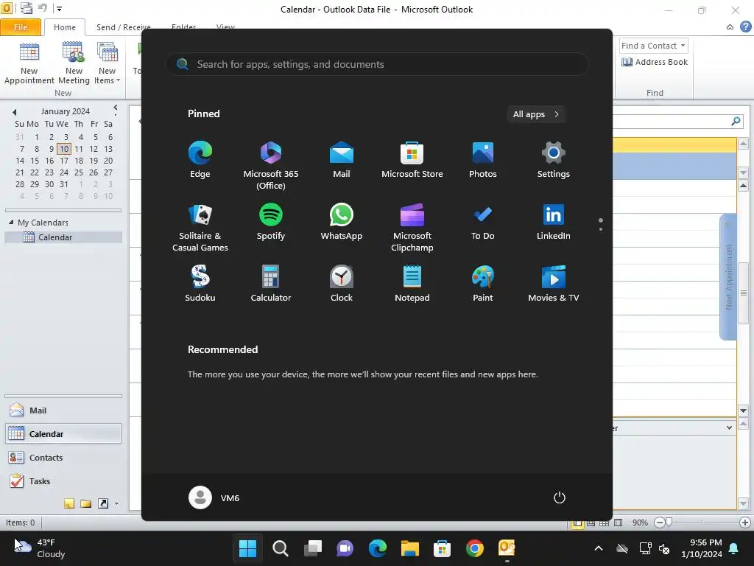Collapse the My Calendars group
Viewport: 754px width, 566px height.
pyautogui.click(x=11, y=223)
